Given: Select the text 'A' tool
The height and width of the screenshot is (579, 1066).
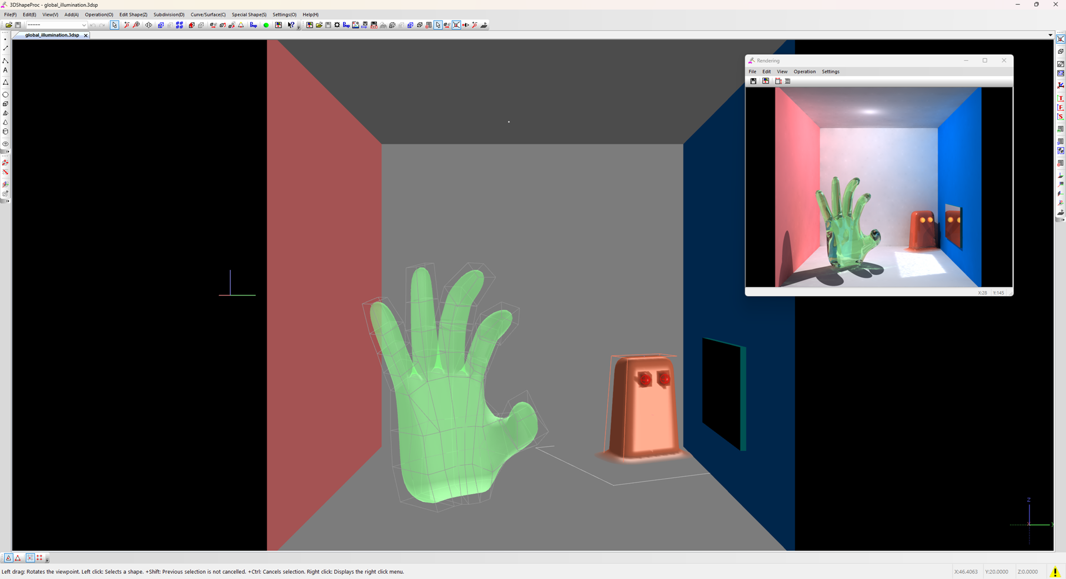Looking at the screenshot, I should click(6, 70).
